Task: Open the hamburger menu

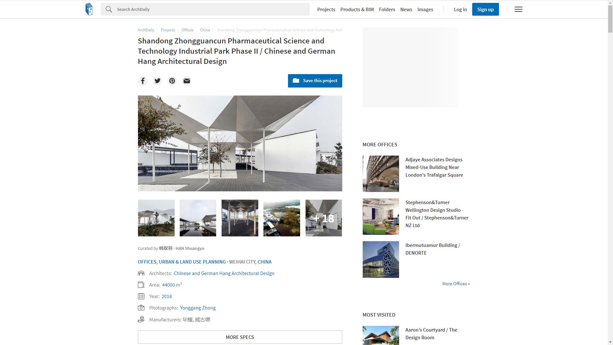Action: point(518,9)
